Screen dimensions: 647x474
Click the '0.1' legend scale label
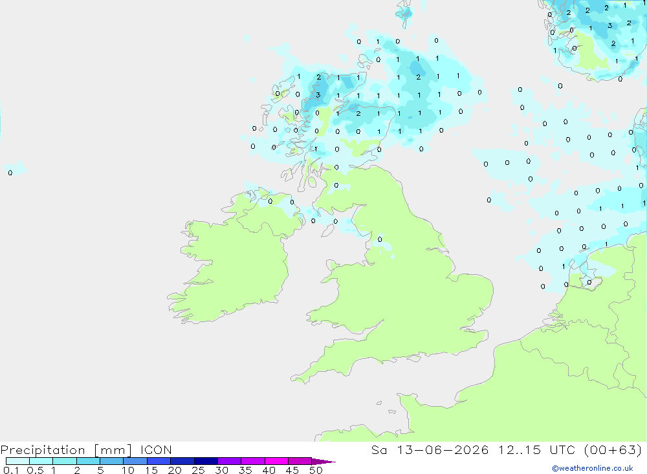point(11,470)
